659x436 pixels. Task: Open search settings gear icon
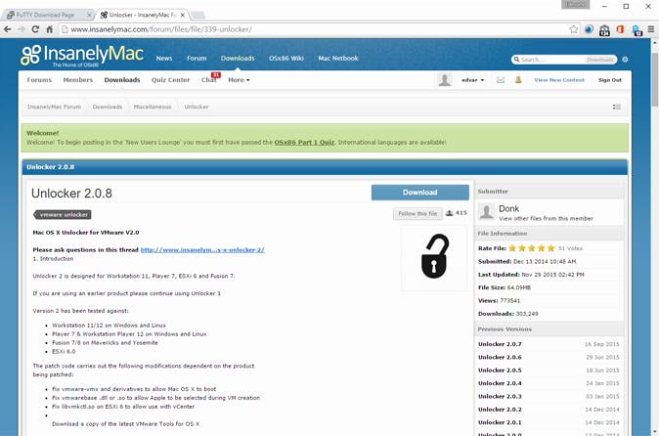(x=625, y=60)
